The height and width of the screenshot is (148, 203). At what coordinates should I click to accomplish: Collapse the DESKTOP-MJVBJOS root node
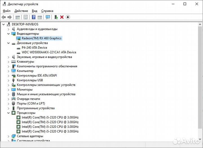coord(3,24)
